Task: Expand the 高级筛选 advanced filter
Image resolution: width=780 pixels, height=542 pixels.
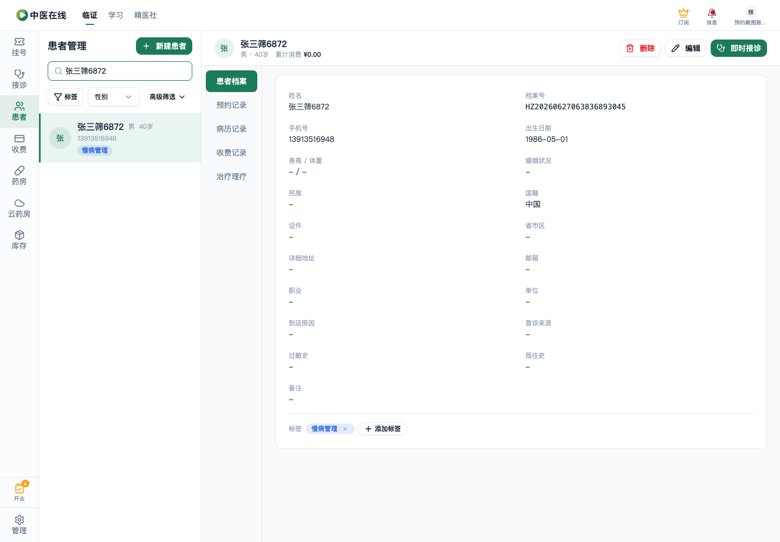Action: pyautogui.click(x=167, y=97)
